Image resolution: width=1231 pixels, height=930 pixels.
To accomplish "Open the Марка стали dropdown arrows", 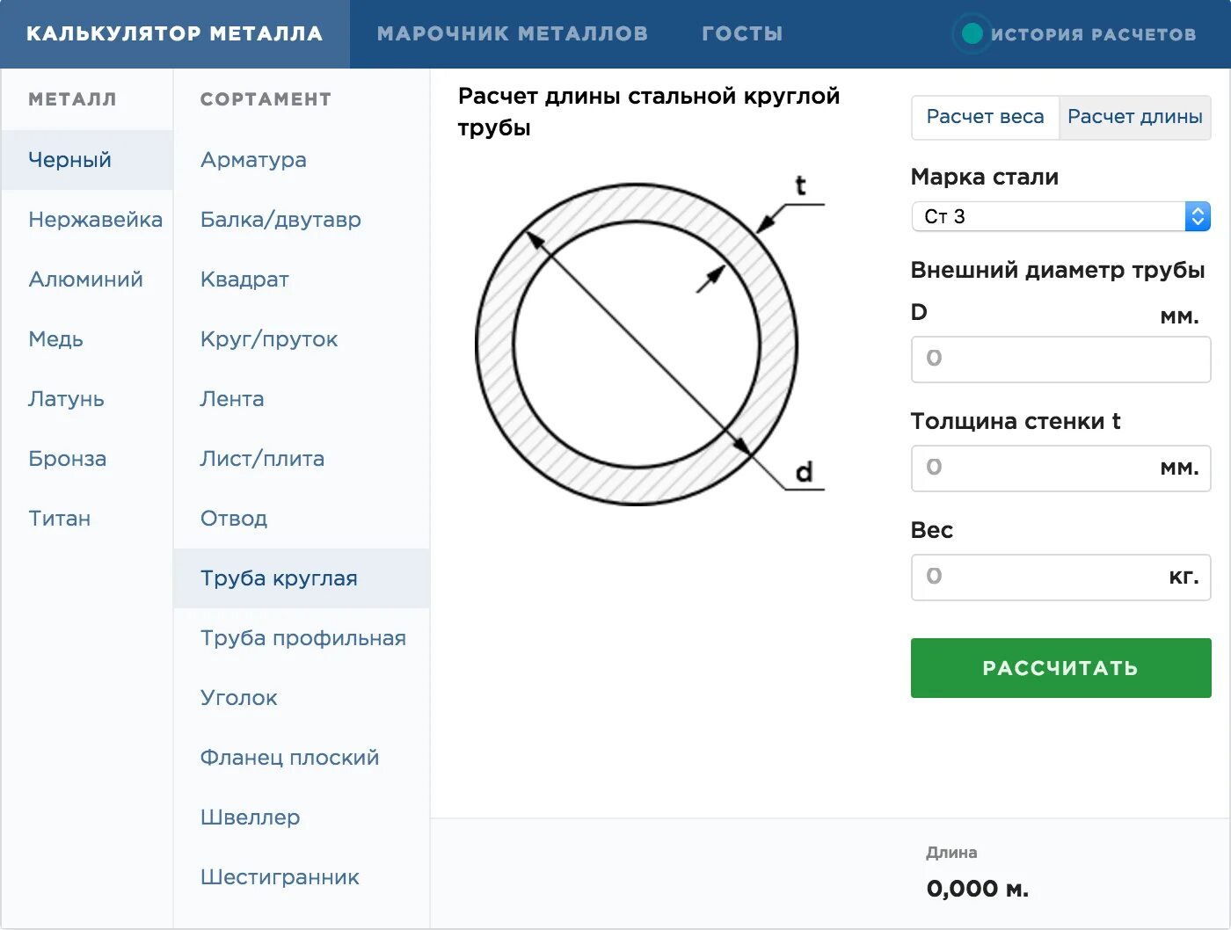I will (x=1197, y=216).
